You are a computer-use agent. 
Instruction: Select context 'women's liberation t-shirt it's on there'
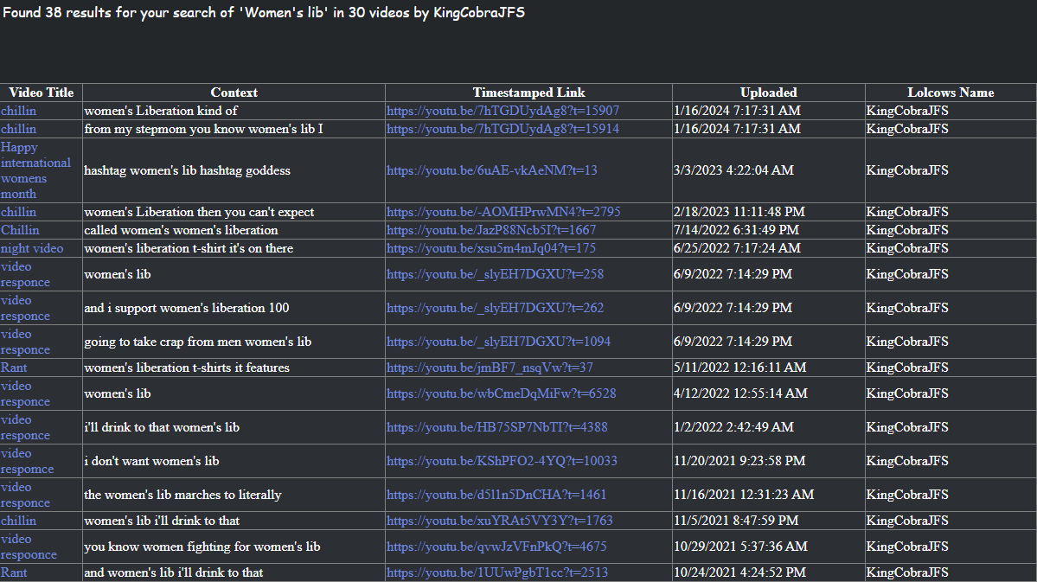(189, 248)
